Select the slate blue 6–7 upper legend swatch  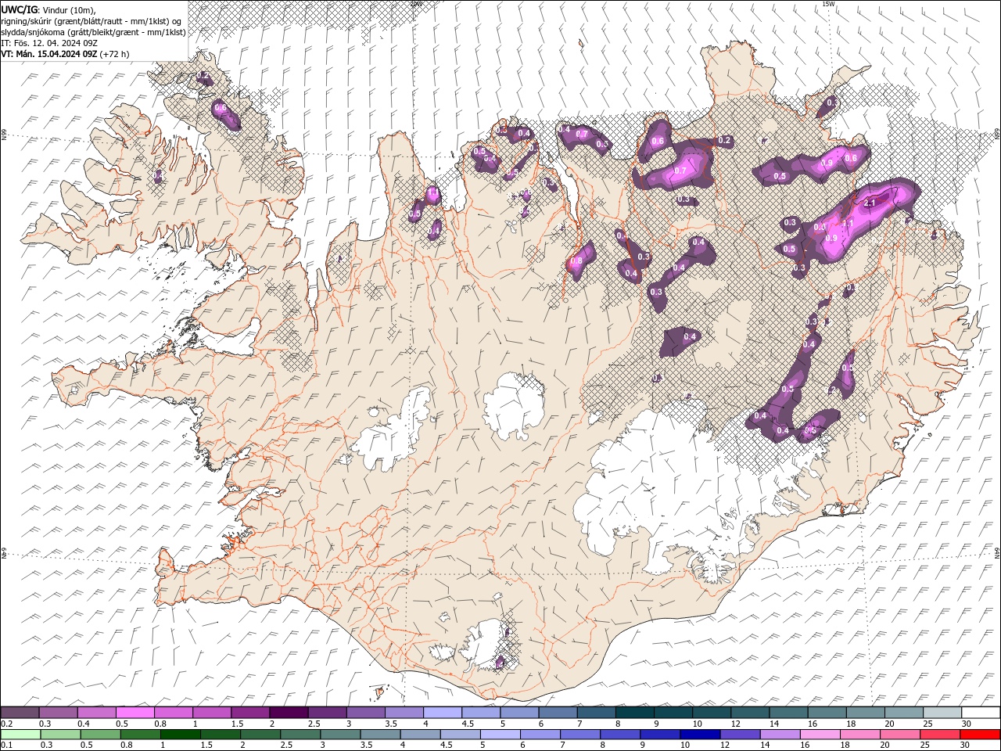coord(558,713)
